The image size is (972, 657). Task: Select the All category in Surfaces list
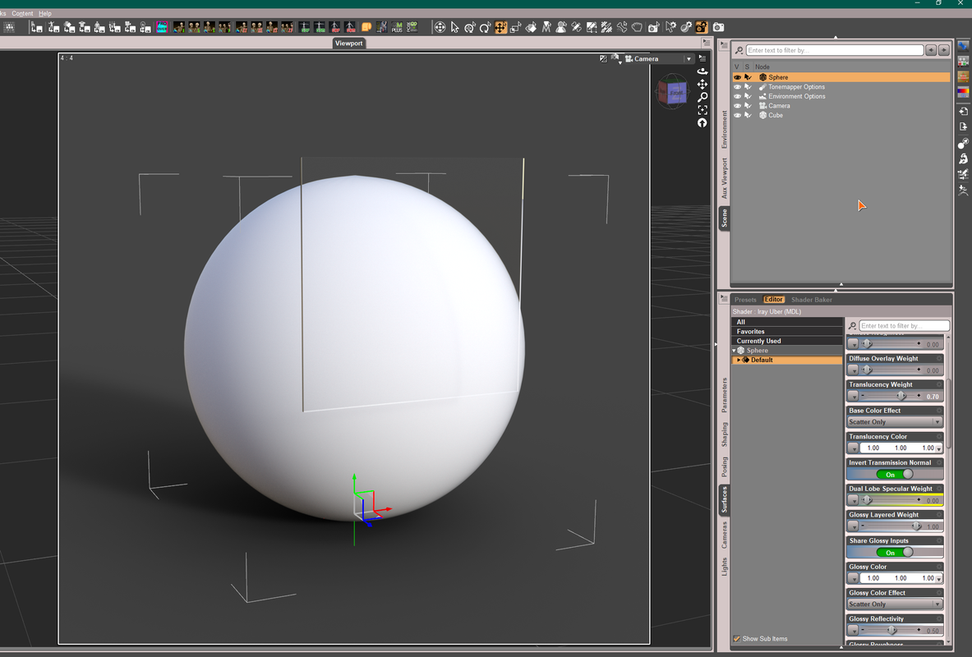[x=787, y=322]
